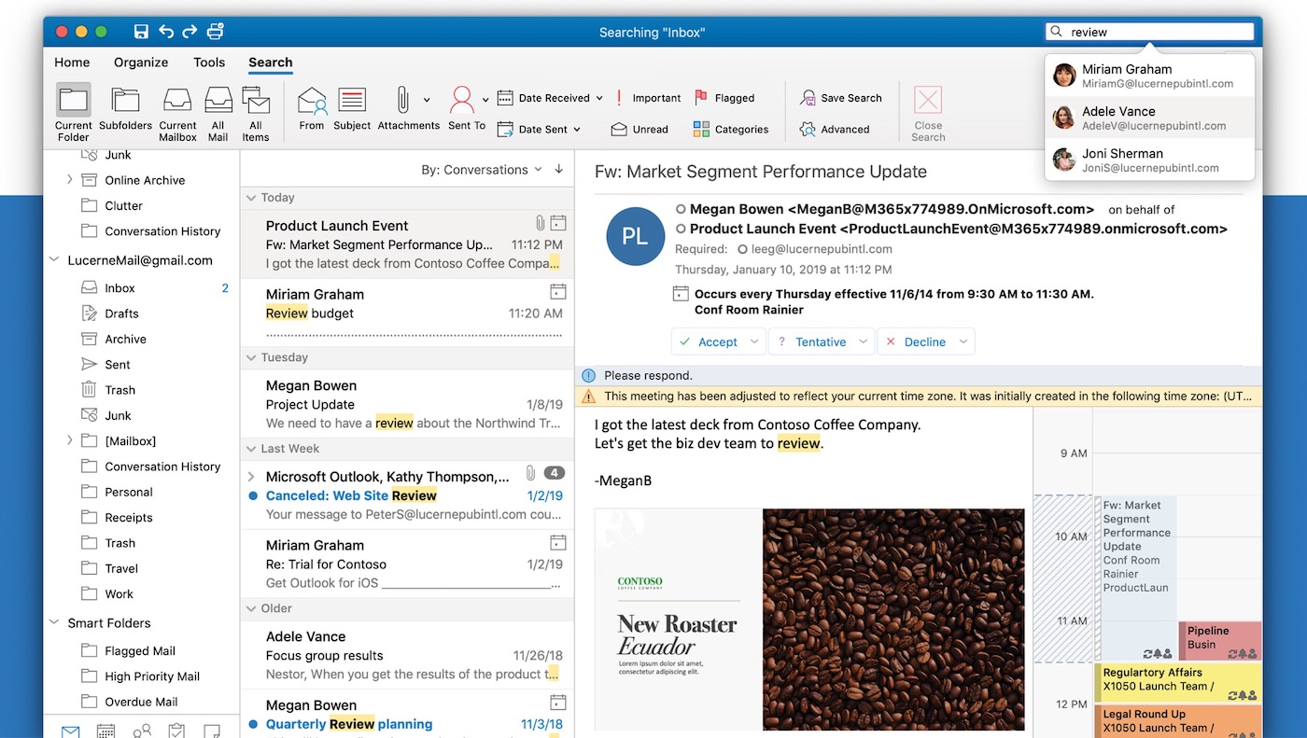The image size is (1307, 738).
Task: Filter search by From sender
Action: point(312,110)
